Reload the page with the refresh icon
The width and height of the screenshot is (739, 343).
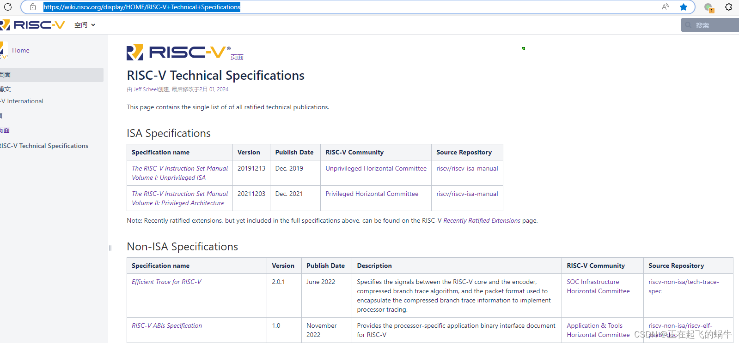pyautogui.click(x=8, y=7)
